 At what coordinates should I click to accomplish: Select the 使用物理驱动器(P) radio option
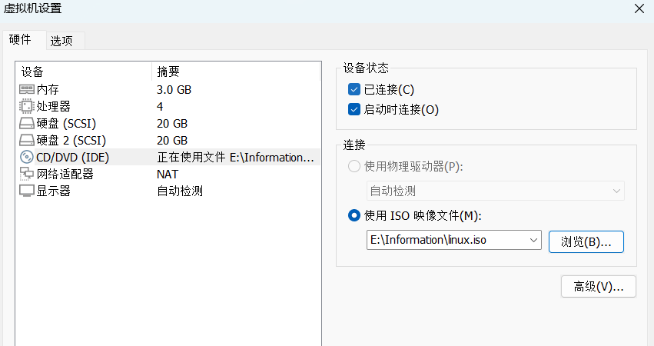(354, 166)
